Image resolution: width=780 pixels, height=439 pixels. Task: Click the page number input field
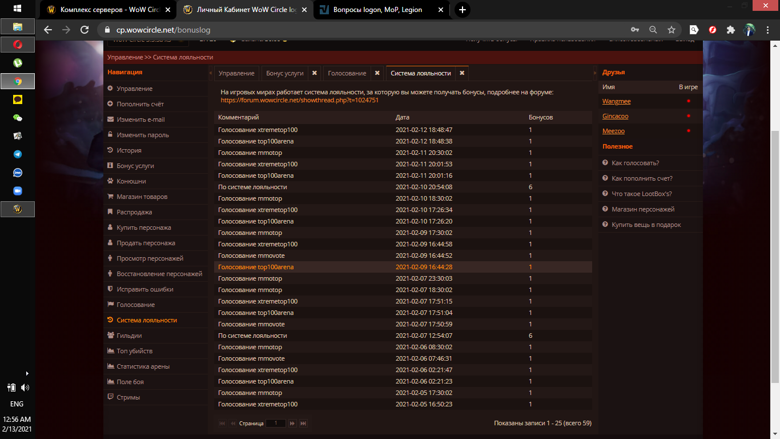point(276,424)
